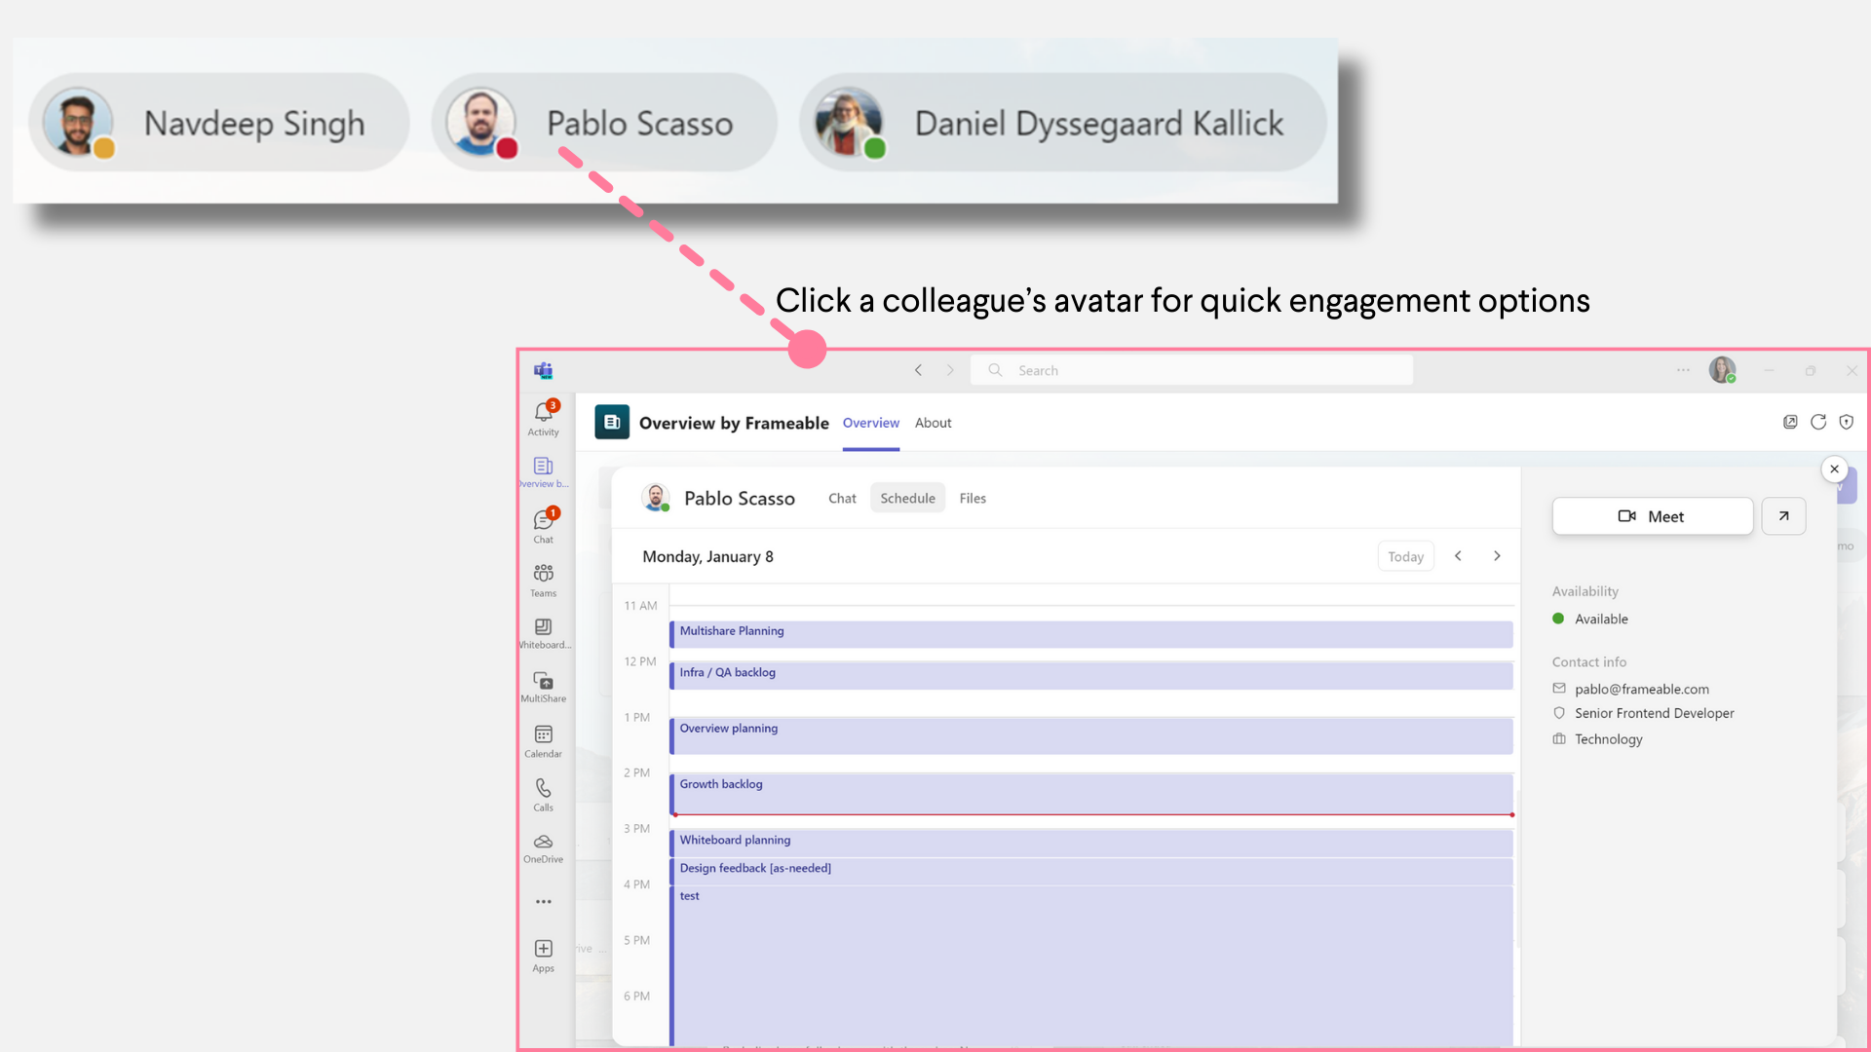
Task: Open Chat in the Teams sidebar
Action: (544, 526)
